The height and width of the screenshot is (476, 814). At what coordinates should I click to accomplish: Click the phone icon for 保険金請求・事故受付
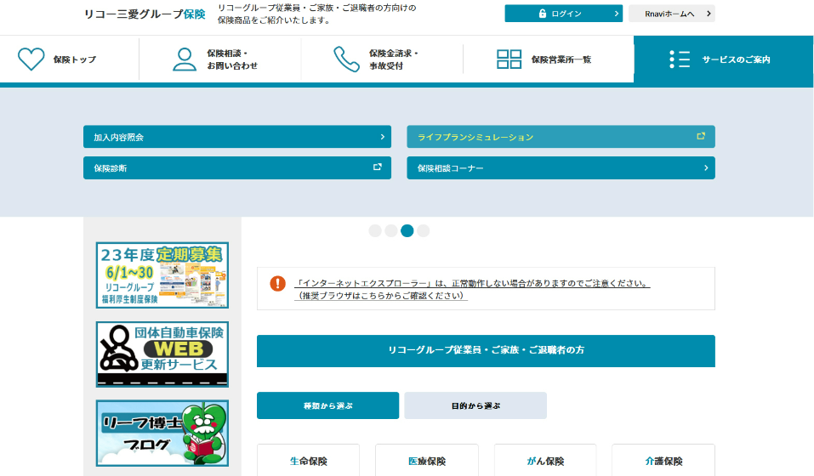(x=346, y=59)
